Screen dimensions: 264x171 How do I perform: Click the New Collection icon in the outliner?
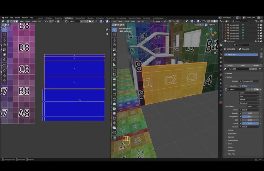coord(261,21)
